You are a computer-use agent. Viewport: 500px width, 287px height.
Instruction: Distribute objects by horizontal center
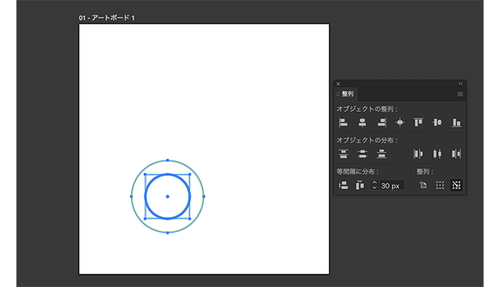(x=438, y=154)
